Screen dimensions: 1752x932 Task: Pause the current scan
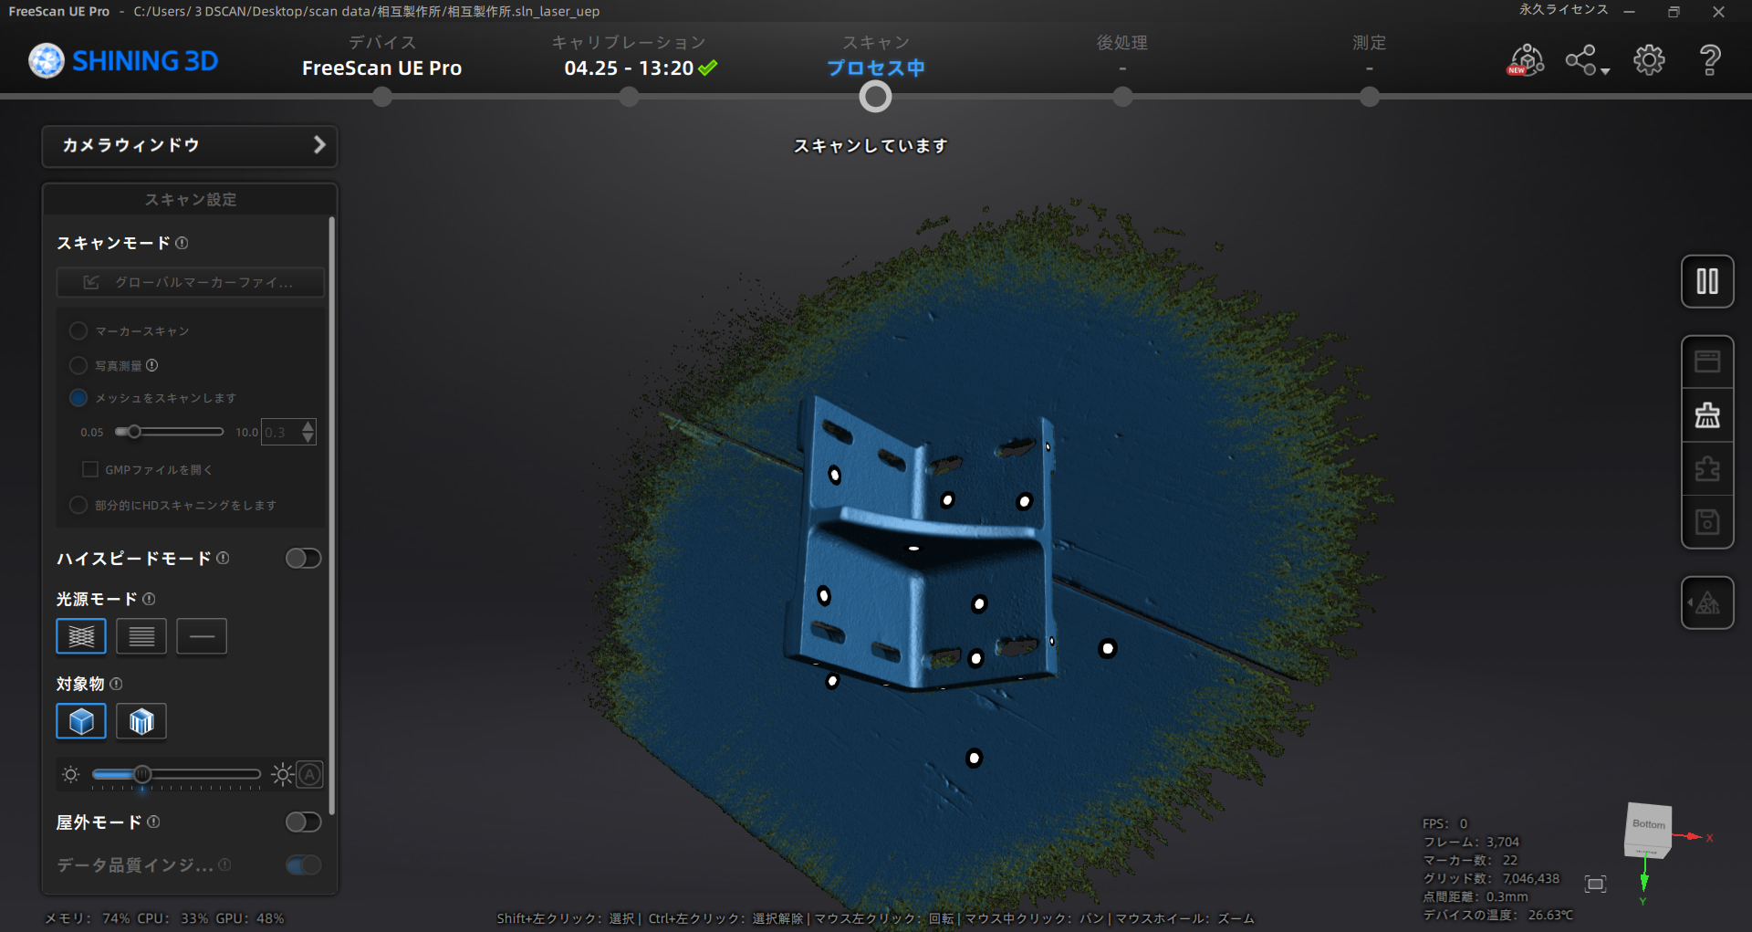pyautogui.click(x=1706, y=281)
